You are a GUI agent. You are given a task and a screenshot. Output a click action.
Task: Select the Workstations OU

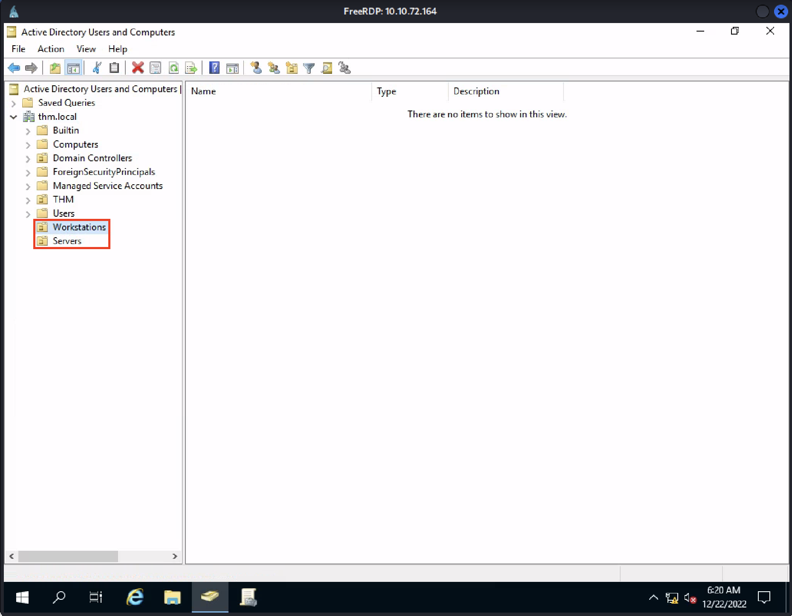coord(79,227)
